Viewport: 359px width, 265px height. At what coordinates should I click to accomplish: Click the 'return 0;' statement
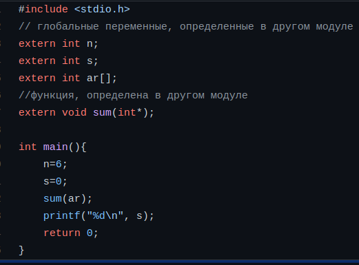71,233
